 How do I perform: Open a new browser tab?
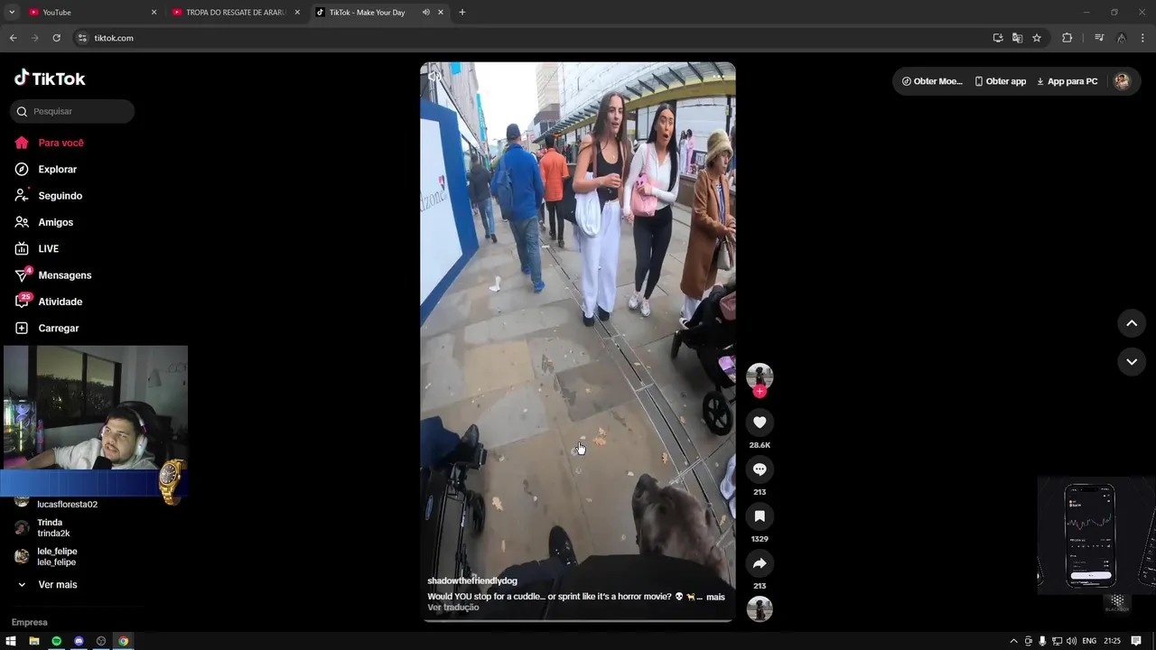click(x=462, y=13)
